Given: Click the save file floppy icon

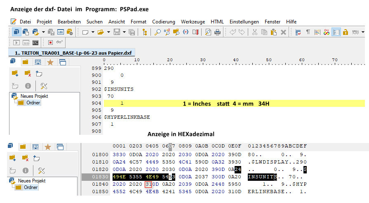Looking at the screenshot, I should (x=117, y=32).
